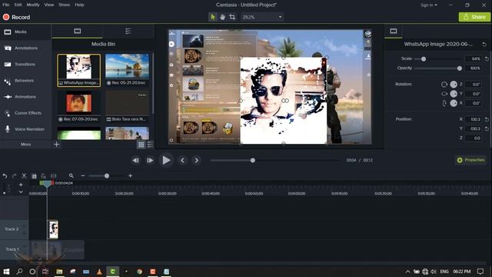
Task: Reset the Position X value
Action: (x=487, y=119)
